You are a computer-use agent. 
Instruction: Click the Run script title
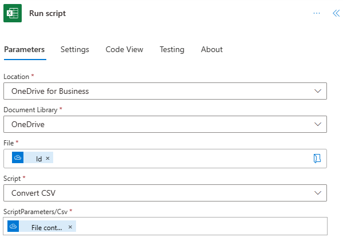(x=47, y=13)
